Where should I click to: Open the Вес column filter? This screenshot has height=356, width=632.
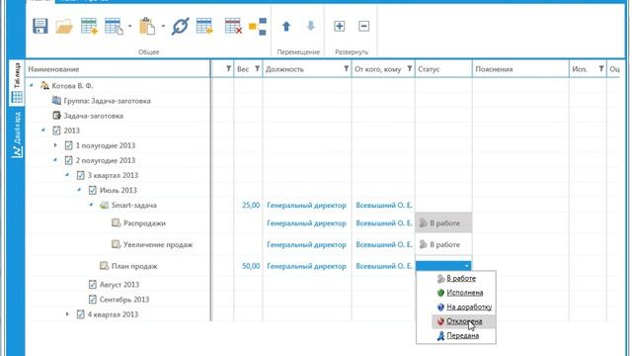point(257,68)
